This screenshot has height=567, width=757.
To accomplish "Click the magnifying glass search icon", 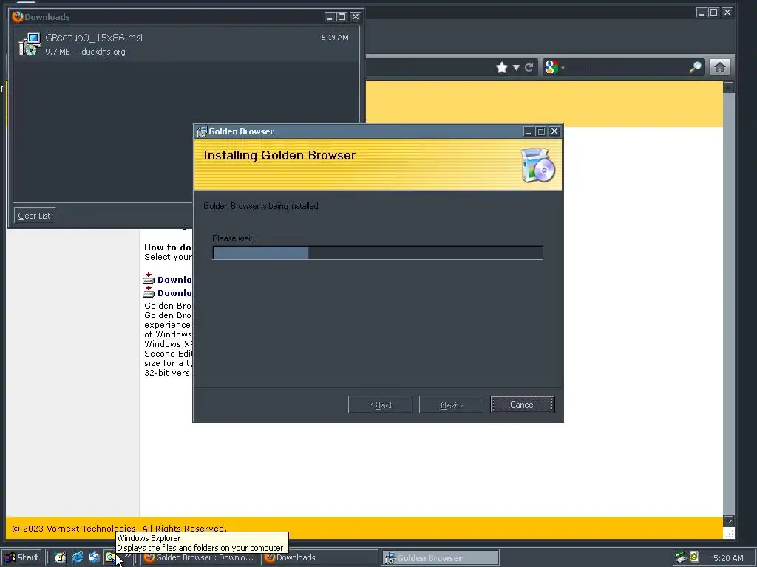I will pyautogui.click(x=695, y=67).
